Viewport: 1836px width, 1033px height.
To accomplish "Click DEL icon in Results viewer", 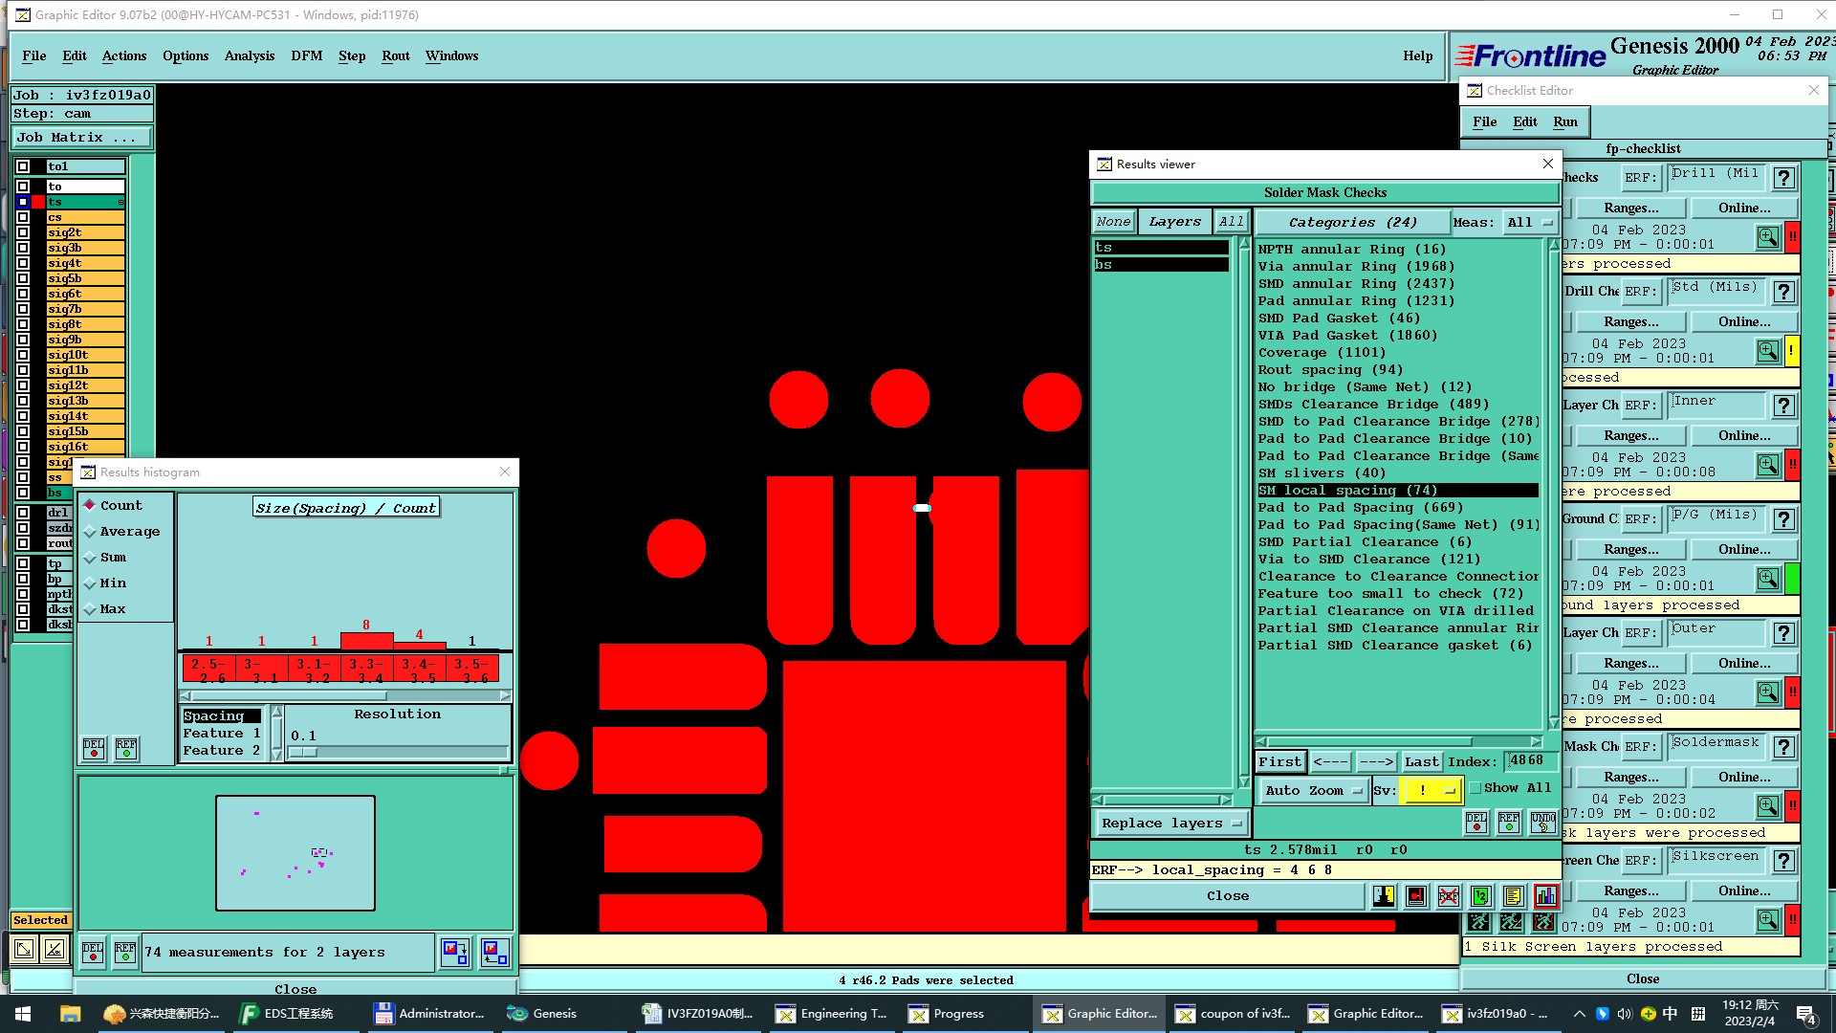I will click(x=1476, y=823).
